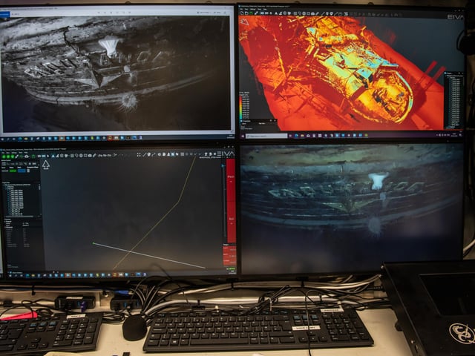Pick green color swatch in bottom-left side panel
This screenshot has height=356, width=475.
coord(13,171)
